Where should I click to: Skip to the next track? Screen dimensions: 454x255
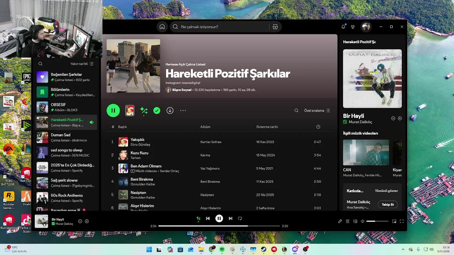231,219
